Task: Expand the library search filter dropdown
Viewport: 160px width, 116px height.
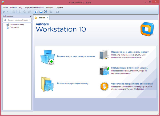Action: (x=30, y=20)
